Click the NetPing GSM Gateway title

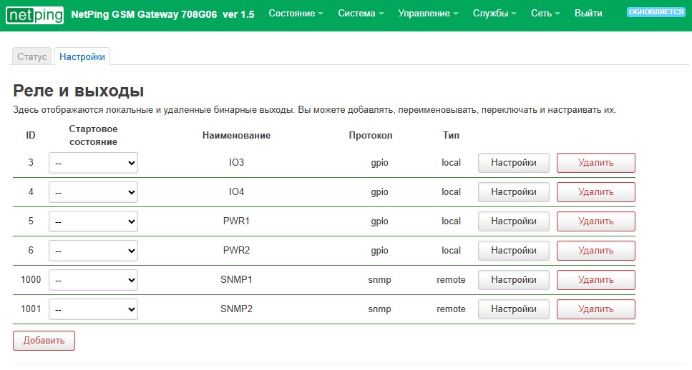click(x=162, y=14)
